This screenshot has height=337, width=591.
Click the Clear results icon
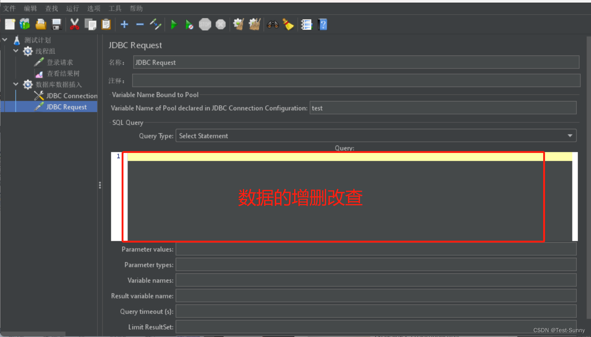point(238,24)
